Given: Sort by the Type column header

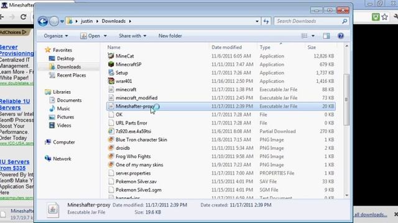Looking at the screenshot, I should [265, 47].
